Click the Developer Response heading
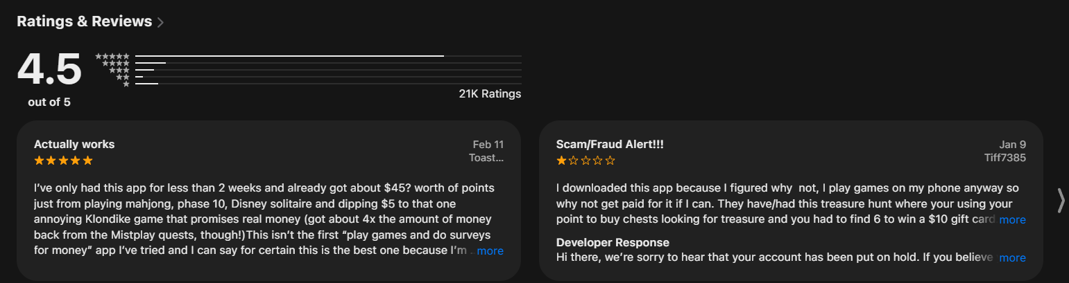This screenshot has width=1069, height=283. point(613,243)
